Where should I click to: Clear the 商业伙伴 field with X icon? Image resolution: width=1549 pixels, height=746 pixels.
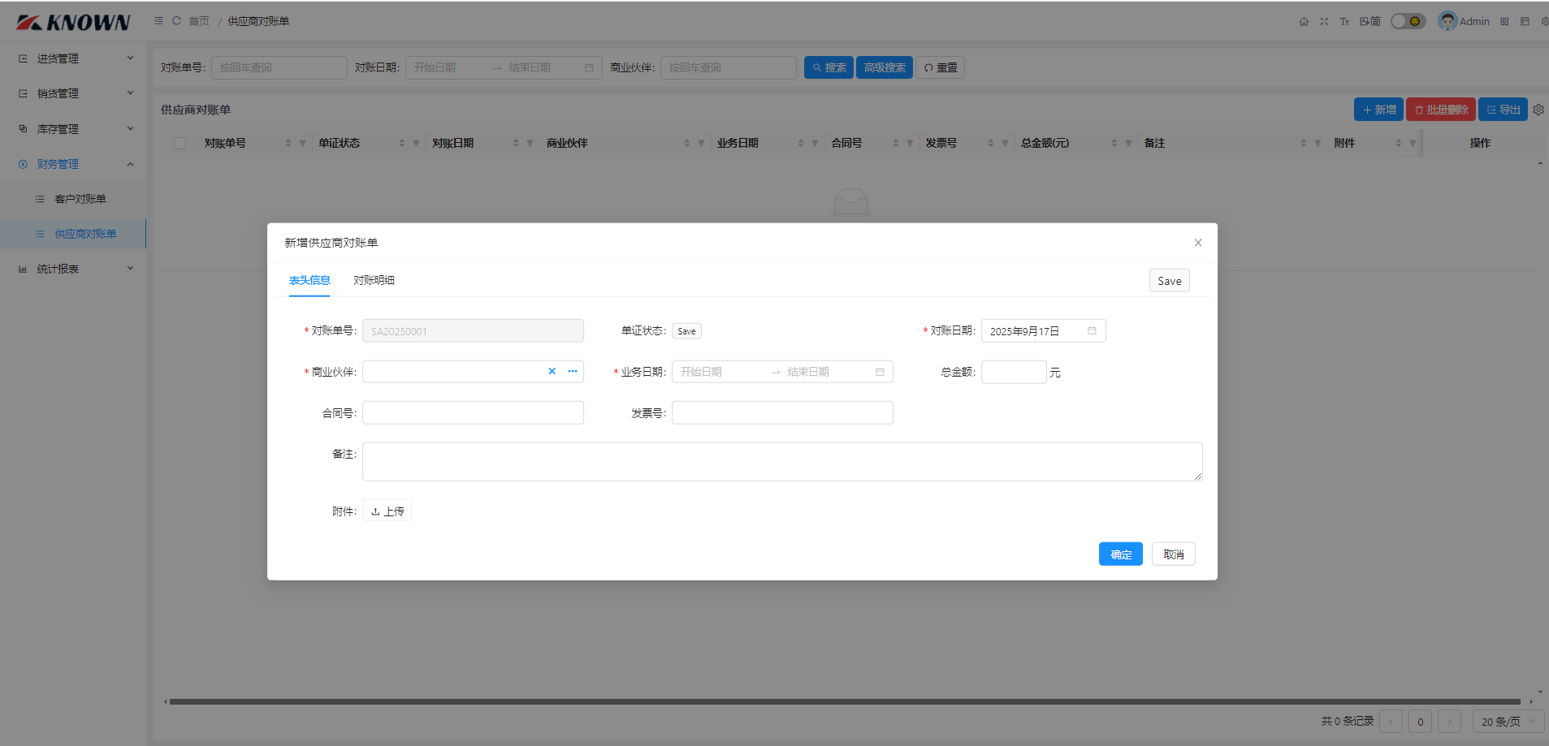[552, 372]
